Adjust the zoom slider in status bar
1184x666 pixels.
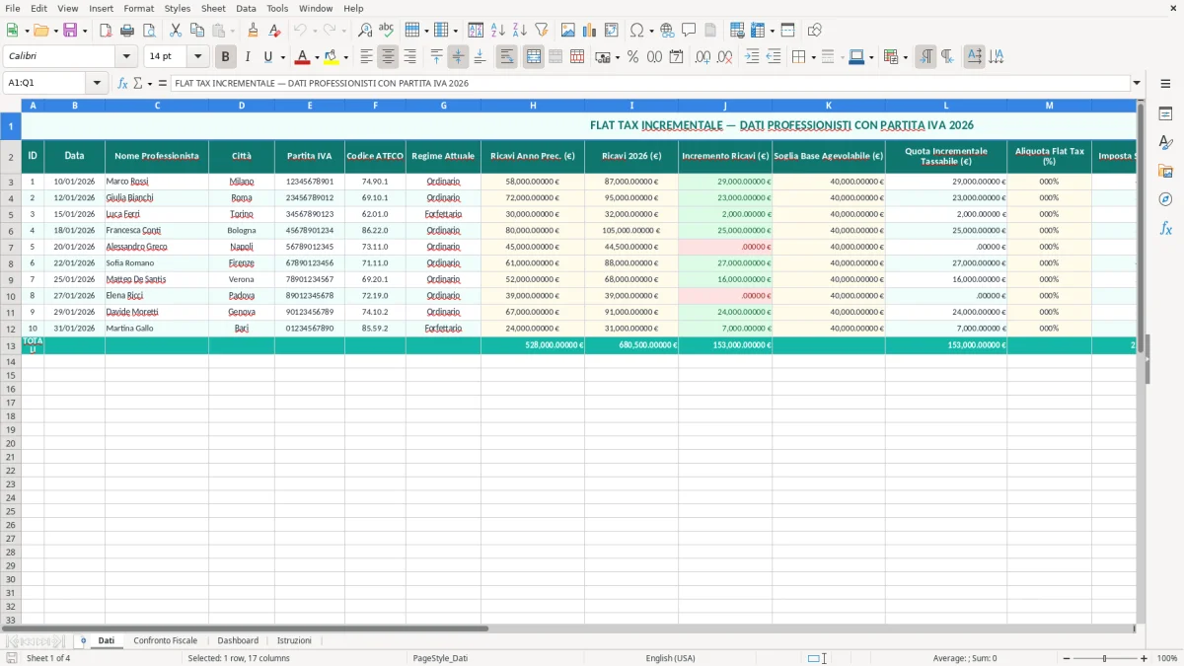pos(1105,658)
